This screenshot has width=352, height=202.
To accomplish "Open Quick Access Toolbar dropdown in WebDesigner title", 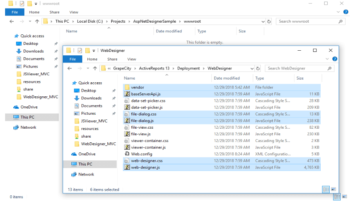I will point(94,51).
